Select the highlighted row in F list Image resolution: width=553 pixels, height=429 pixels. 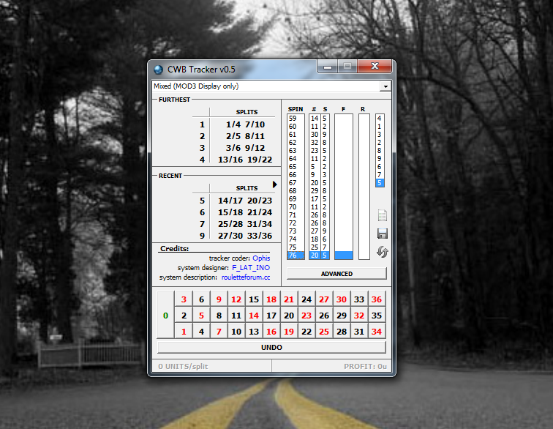coord(344,255)
